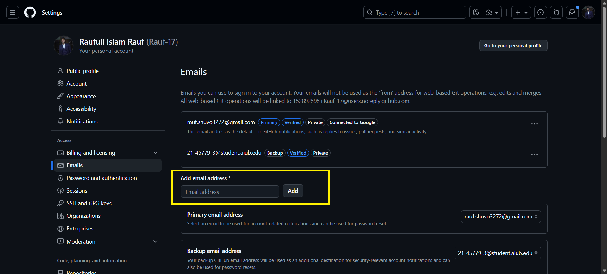Click the credit card icon beside Billing
This screenshot has height=274, width=607.
[60, 153]
